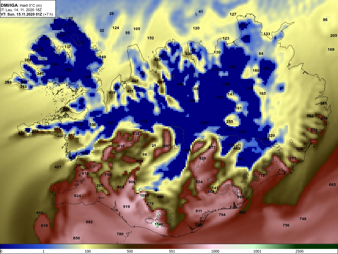Click the map value '421'

[58, 167]
